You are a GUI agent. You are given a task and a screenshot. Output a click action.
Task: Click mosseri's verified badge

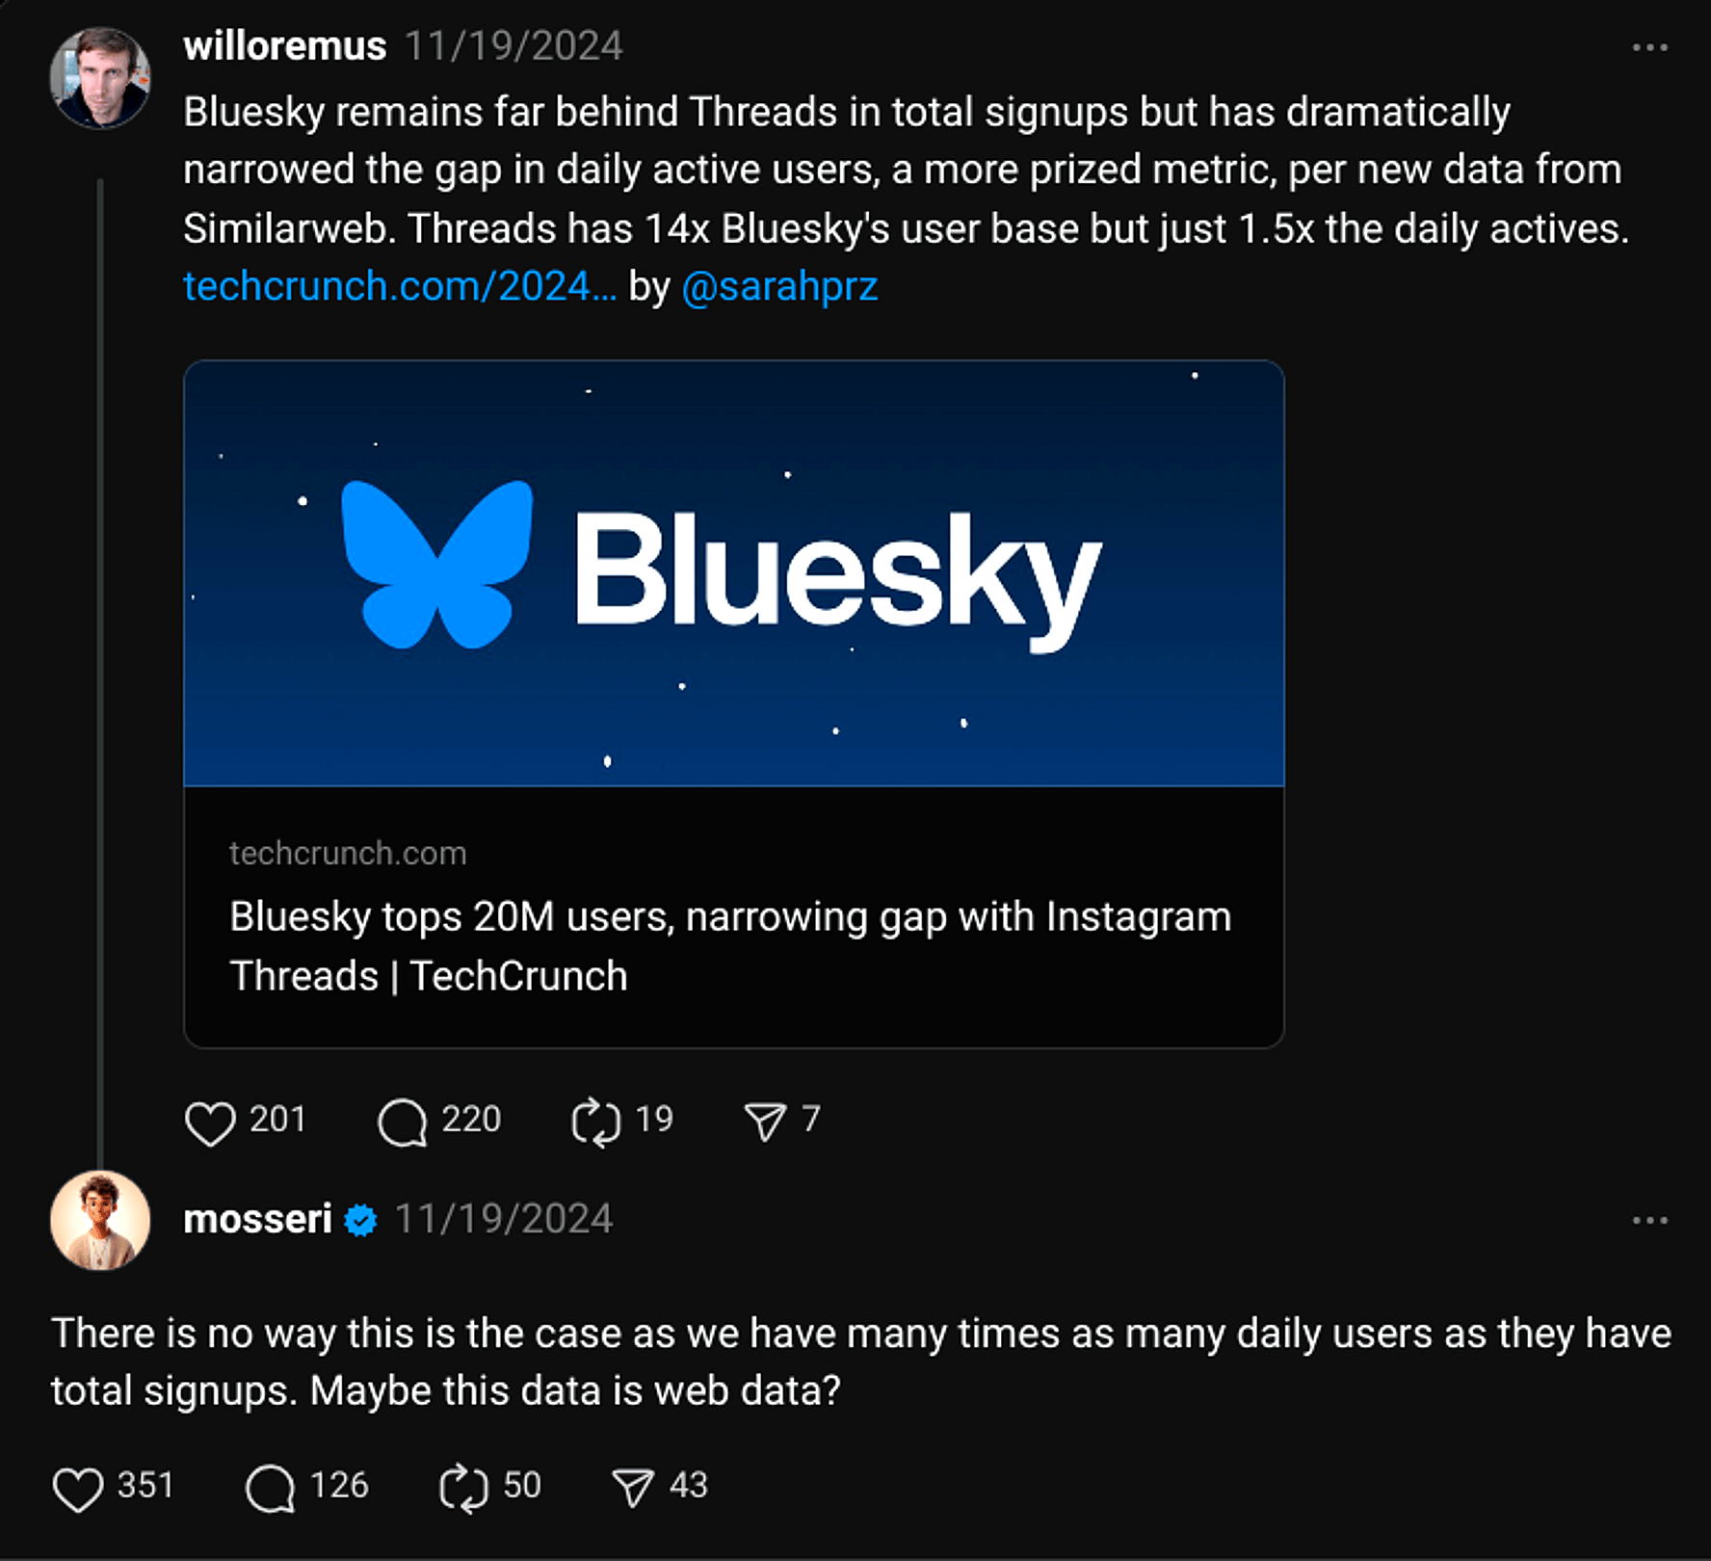361,1220
